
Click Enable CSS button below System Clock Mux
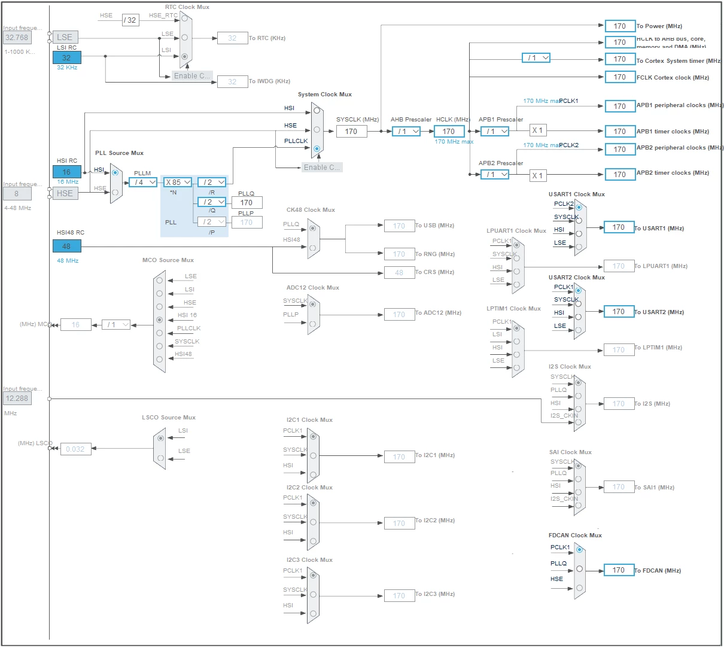click(x=322, y=167)
